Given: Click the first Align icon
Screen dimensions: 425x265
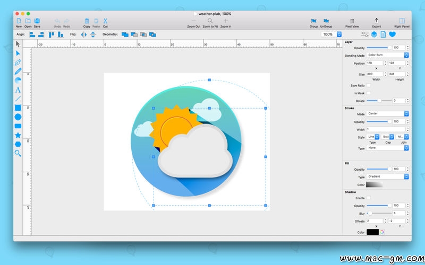Looking at the screenshot, I should (32, 34).
